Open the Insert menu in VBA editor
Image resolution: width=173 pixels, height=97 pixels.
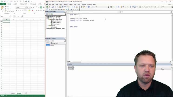(61, 4)
